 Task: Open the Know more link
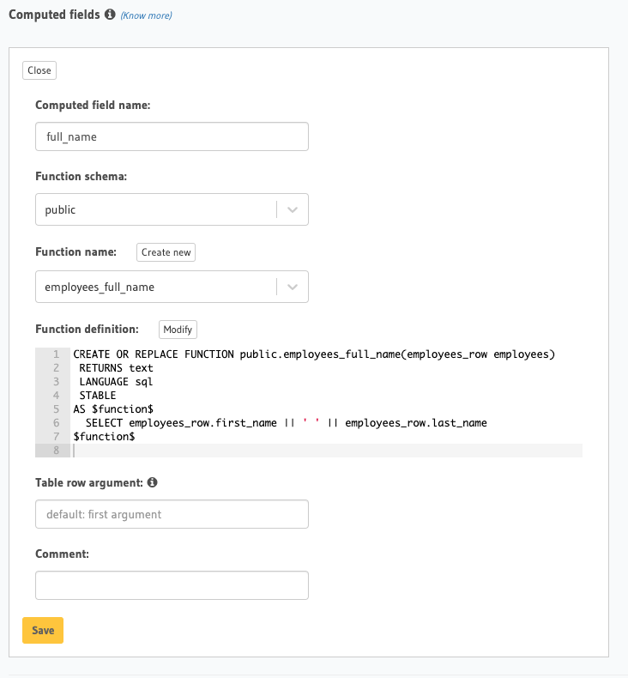click(x=146, y=15)
